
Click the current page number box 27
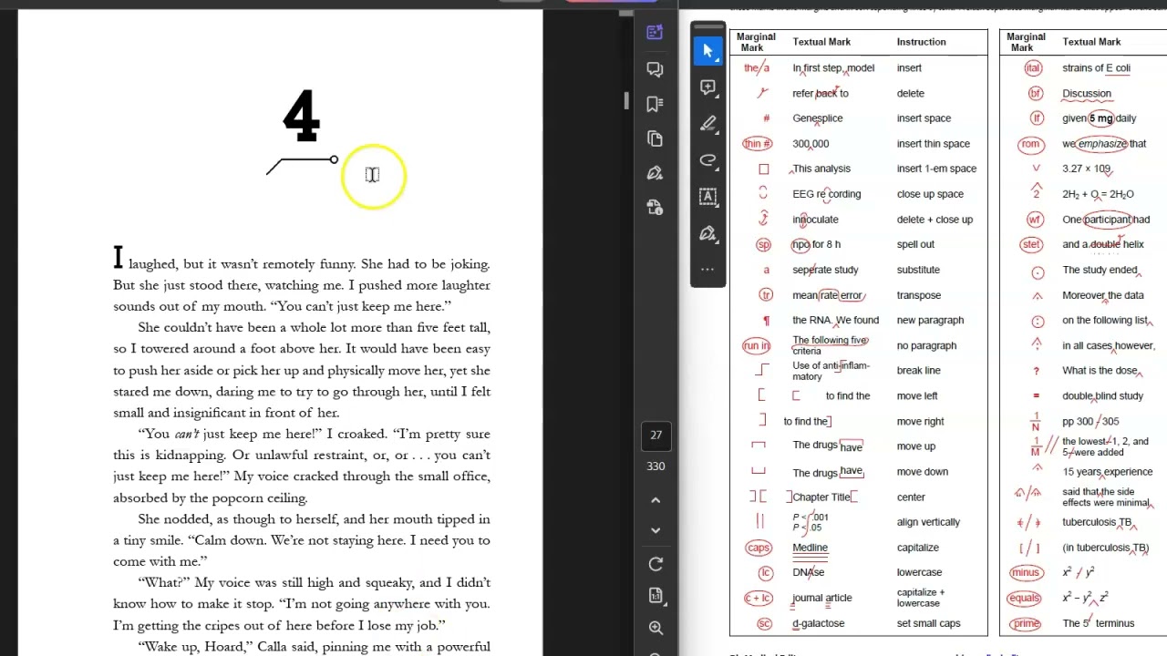click(x=656, y=436)
